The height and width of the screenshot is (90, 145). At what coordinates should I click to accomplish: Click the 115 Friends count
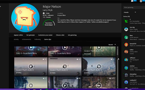pos(47,17)
